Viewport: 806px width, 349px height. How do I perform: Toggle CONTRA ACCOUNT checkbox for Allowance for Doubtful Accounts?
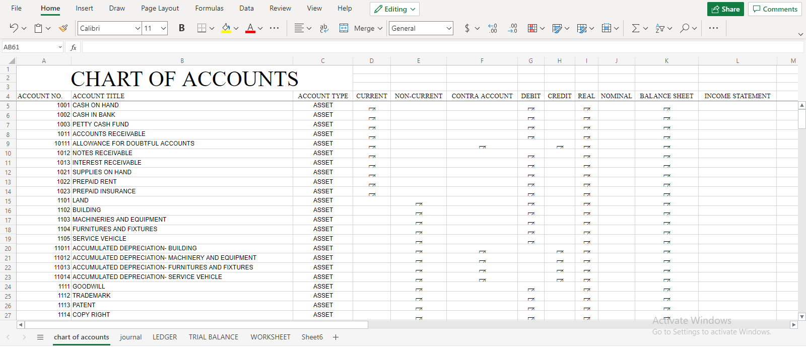482,147
